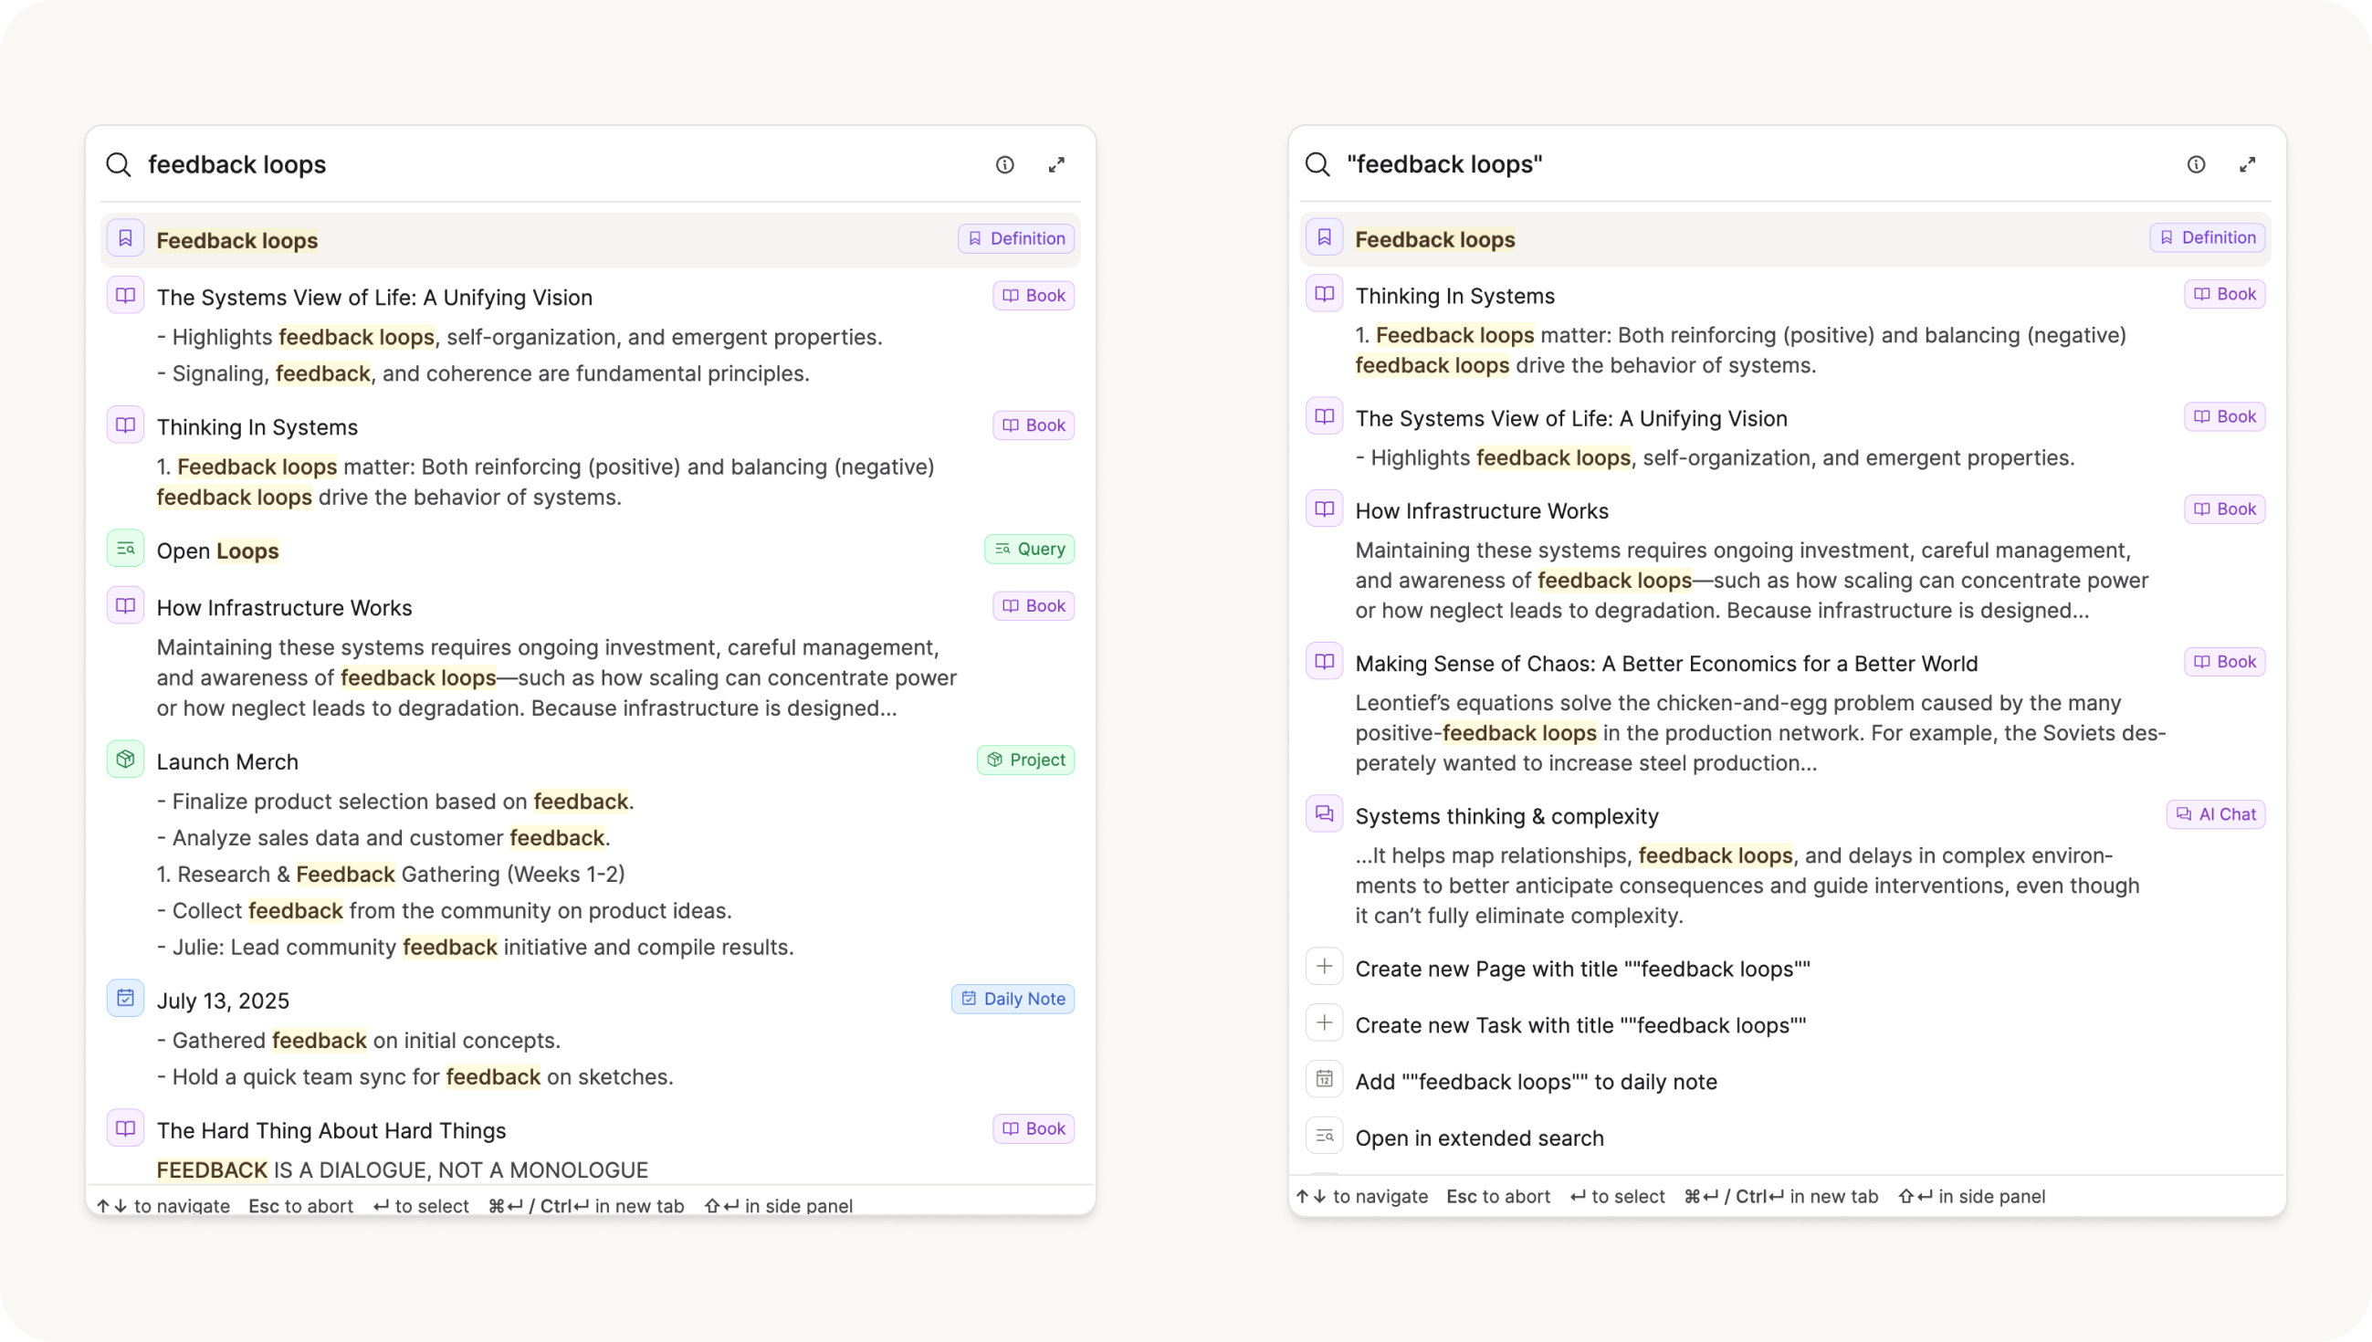Click the Open Loops query icon
Viewport: 2372px width, 1342px height.
tap(125, 550)
